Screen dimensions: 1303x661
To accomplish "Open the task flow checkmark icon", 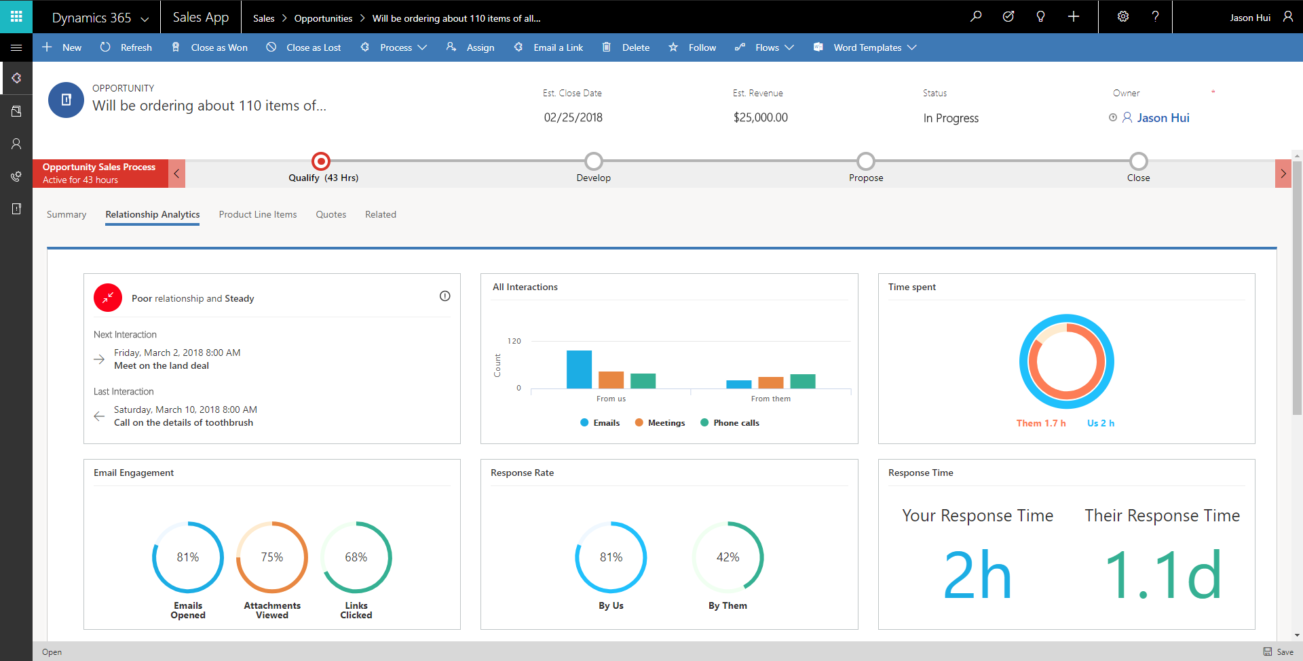I will coord(1008,16).
